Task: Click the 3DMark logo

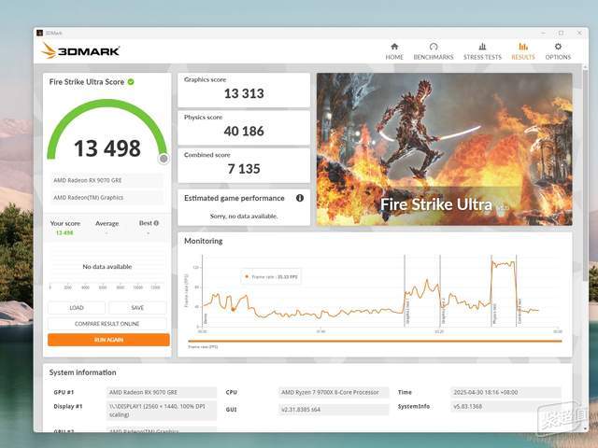Action: point(80,50)
